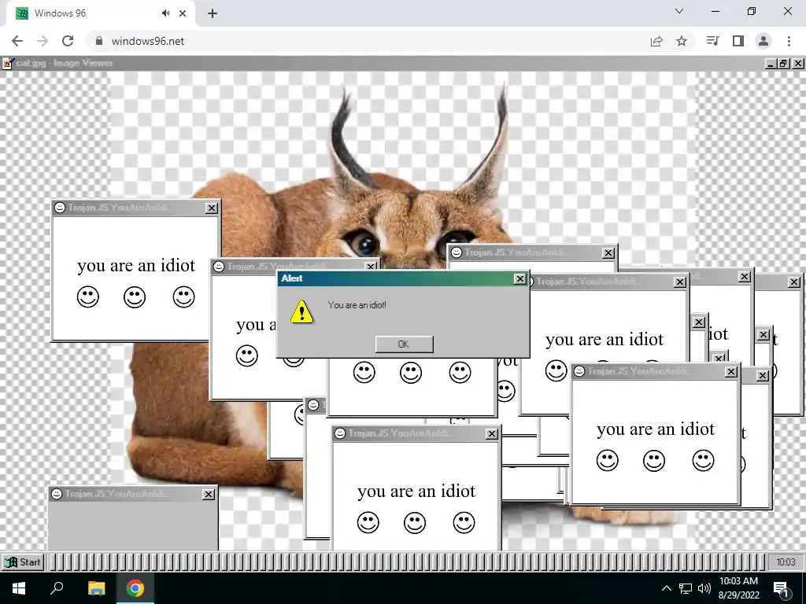
Task: Close the bottom-center Trojan popup
Action: click(x=491, y=434)
